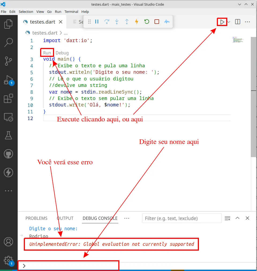The image size is (257, 271).
Task: Click the debug console filter field
Action: tap(182, 218)
